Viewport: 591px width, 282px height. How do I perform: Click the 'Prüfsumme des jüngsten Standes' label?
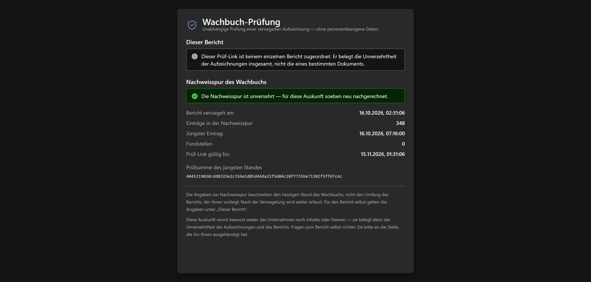pos(224,168)
